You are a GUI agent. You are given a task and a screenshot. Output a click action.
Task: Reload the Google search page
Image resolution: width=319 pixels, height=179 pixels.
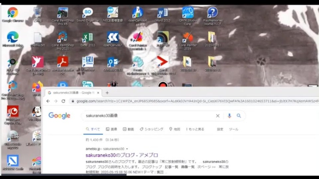tap(63, 101)
